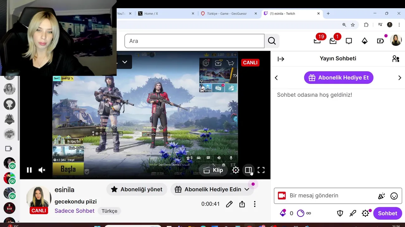Switch to the YouTube browser tab
The width and height of the screenshot is (405, 227).
point(122,14)
